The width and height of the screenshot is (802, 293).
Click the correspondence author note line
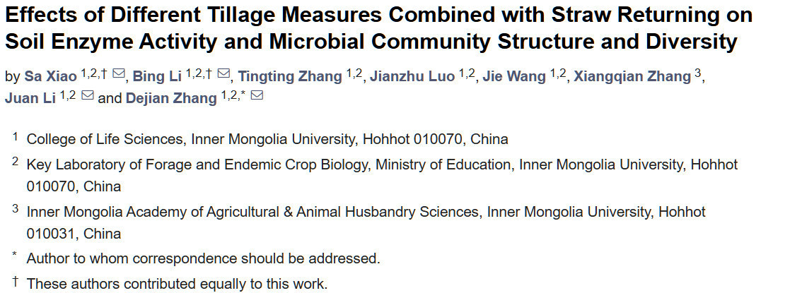click(203, 258)
